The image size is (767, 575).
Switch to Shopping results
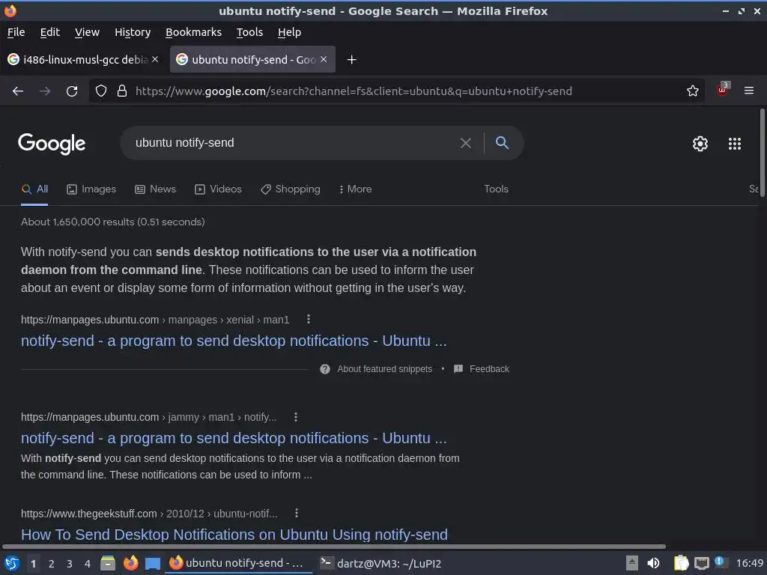pyautogui.click(x=290, y=189)
